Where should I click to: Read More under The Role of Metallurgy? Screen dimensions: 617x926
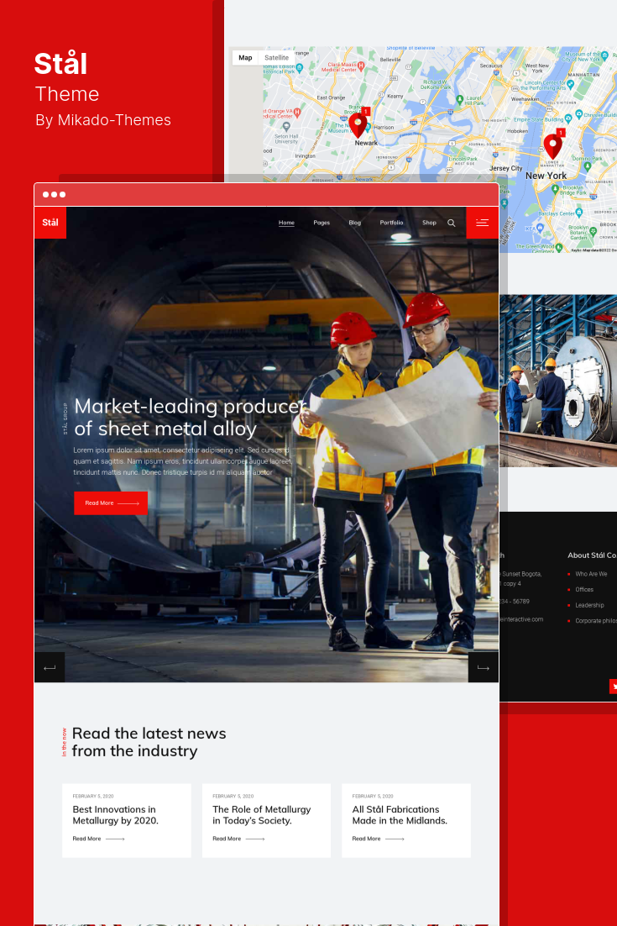[x=238, y=839]
